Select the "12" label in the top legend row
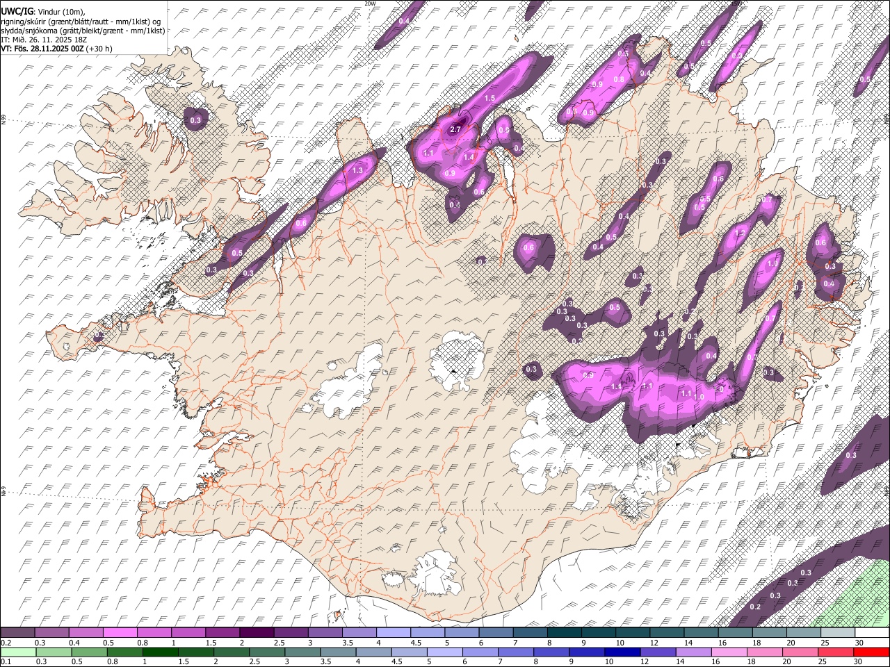Viewport: 890px width, 667px height. point(654,643)
